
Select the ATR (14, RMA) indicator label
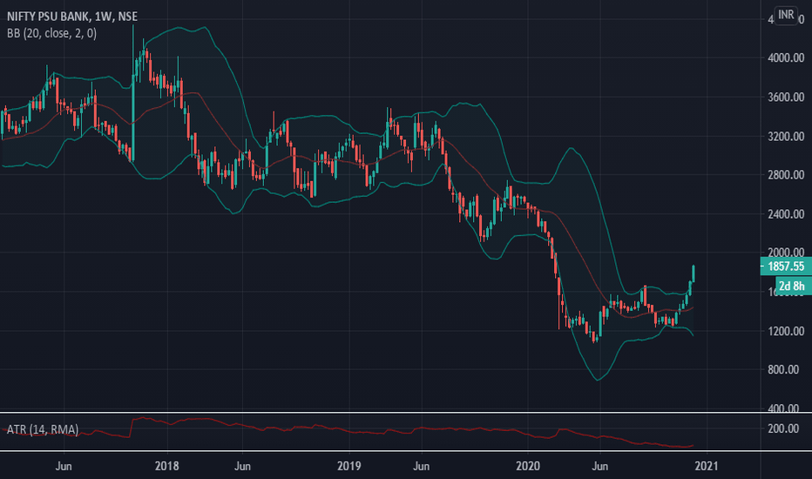(43, 429)
